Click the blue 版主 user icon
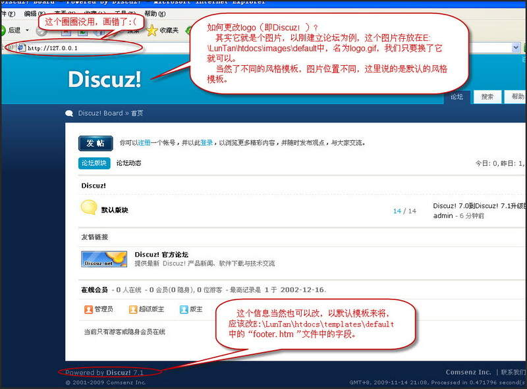The height and width of the screenshot is (389, 527). [184, 309]
